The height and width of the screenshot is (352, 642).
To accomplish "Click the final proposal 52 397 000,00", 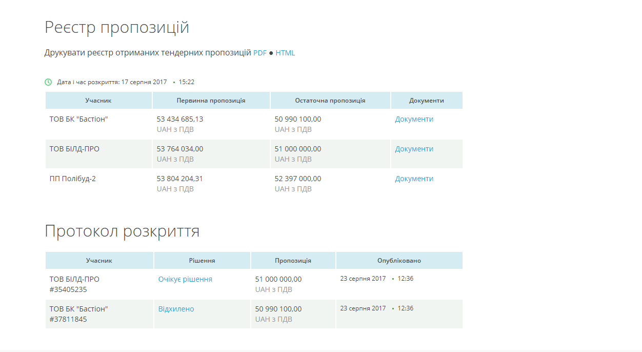I will tap(298, 179).
